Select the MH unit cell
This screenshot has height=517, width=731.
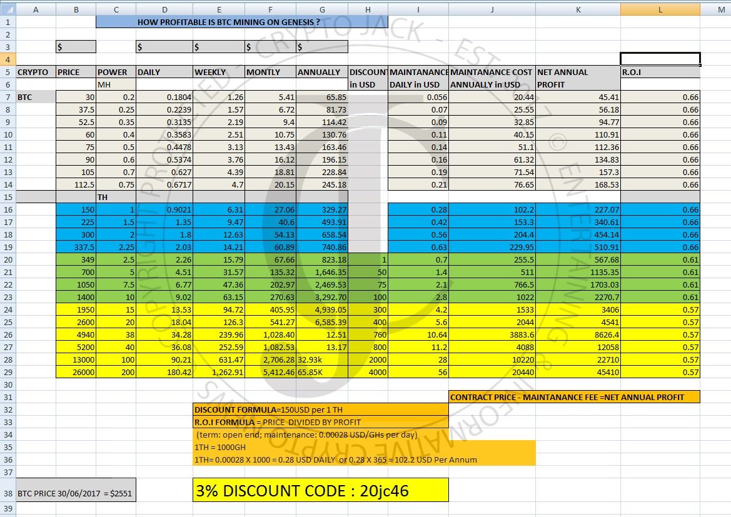point(116,85)
